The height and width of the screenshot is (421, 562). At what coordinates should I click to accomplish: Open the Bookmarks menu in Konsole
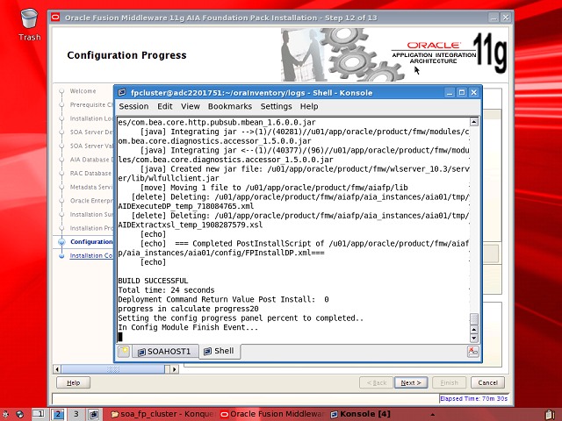(230, 106)
